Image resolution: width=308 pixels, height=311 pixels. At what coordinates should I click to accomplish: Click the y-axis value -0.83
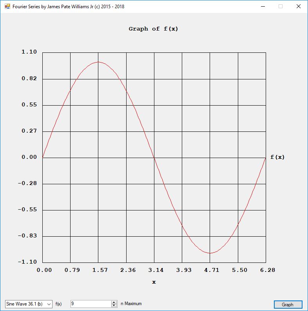click(27, 235)
